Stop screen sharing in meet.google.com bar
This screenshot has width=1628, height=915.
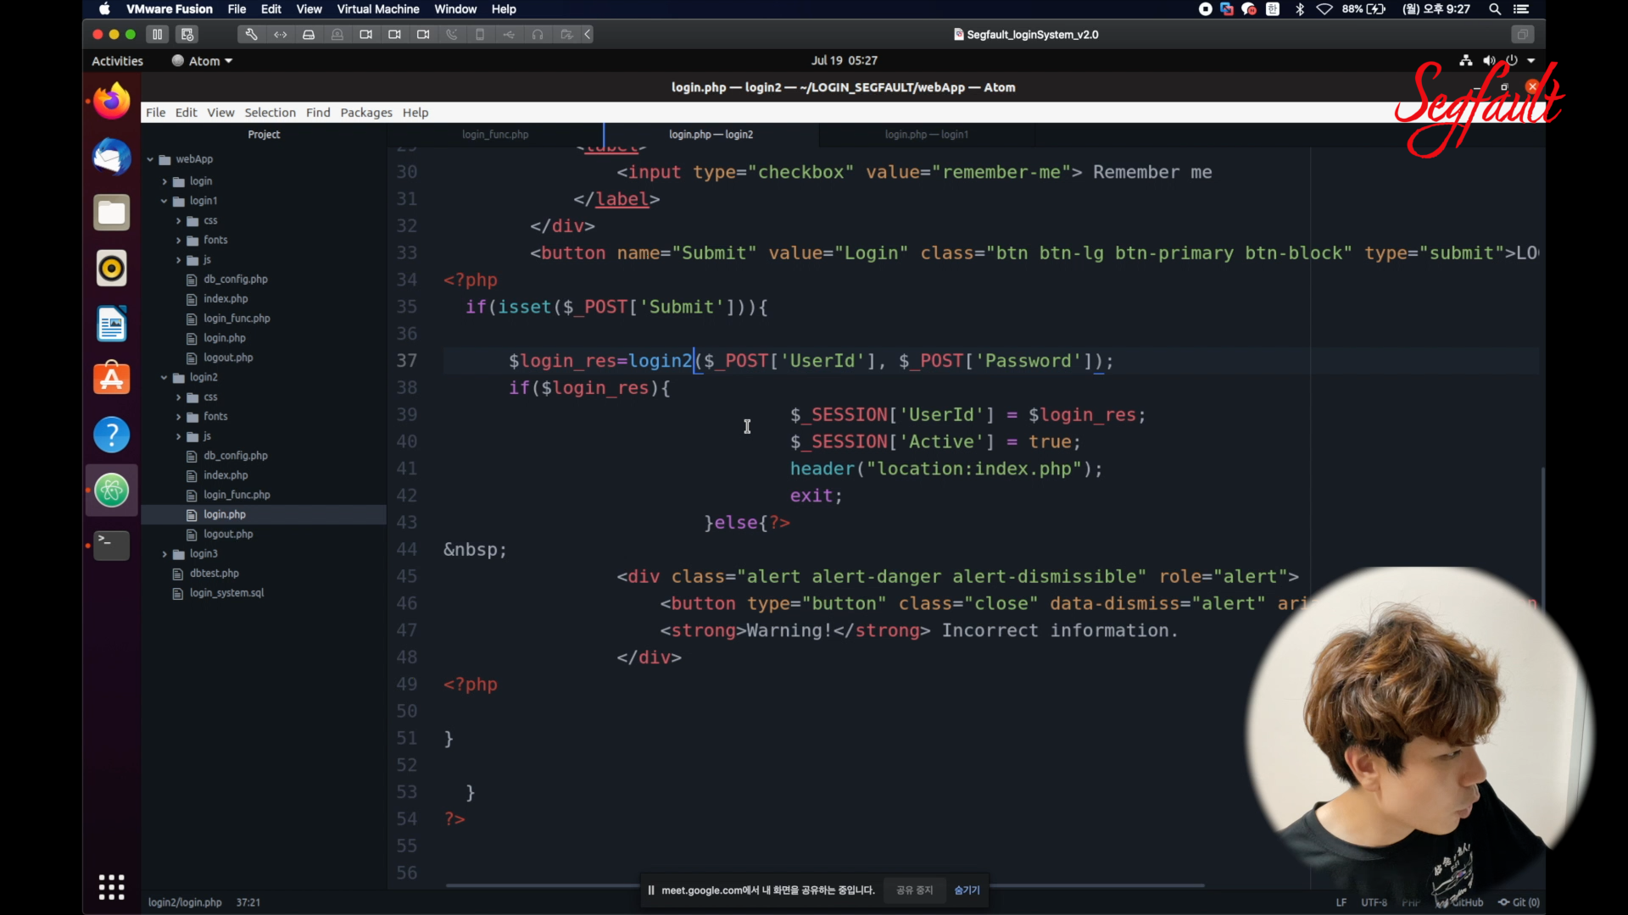click(x=914, y=890)
